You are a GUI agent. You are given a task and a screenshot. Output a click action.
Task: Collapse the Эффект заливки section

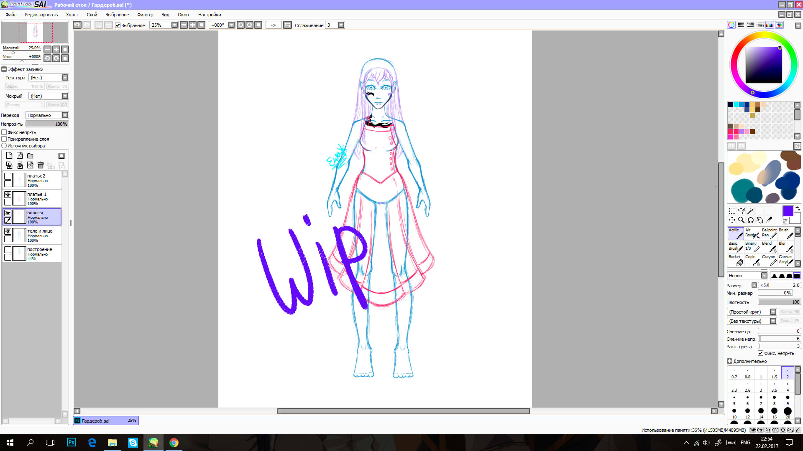coord(4,69)
